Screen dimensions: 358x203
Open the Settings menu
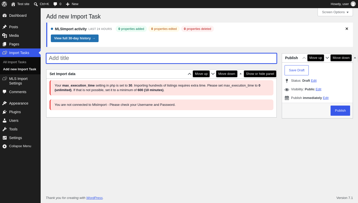click(20, 138)
